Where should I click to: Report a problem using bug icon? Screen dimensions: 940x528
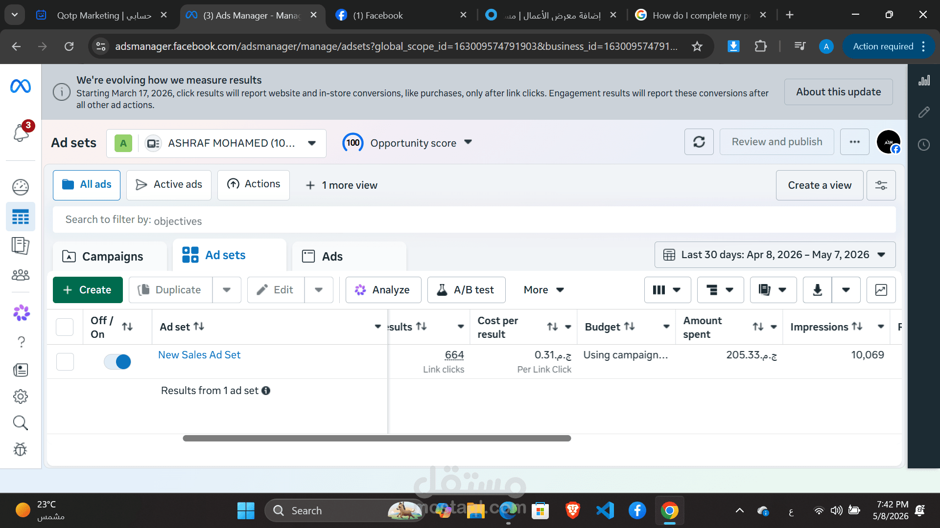pos(21,449)
